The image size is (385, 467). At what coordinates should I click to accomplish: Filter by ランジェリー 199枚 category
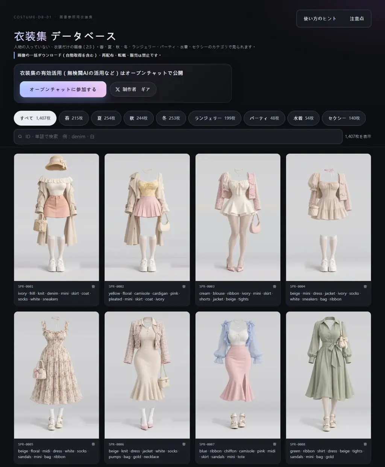click(x=215, y=118)
